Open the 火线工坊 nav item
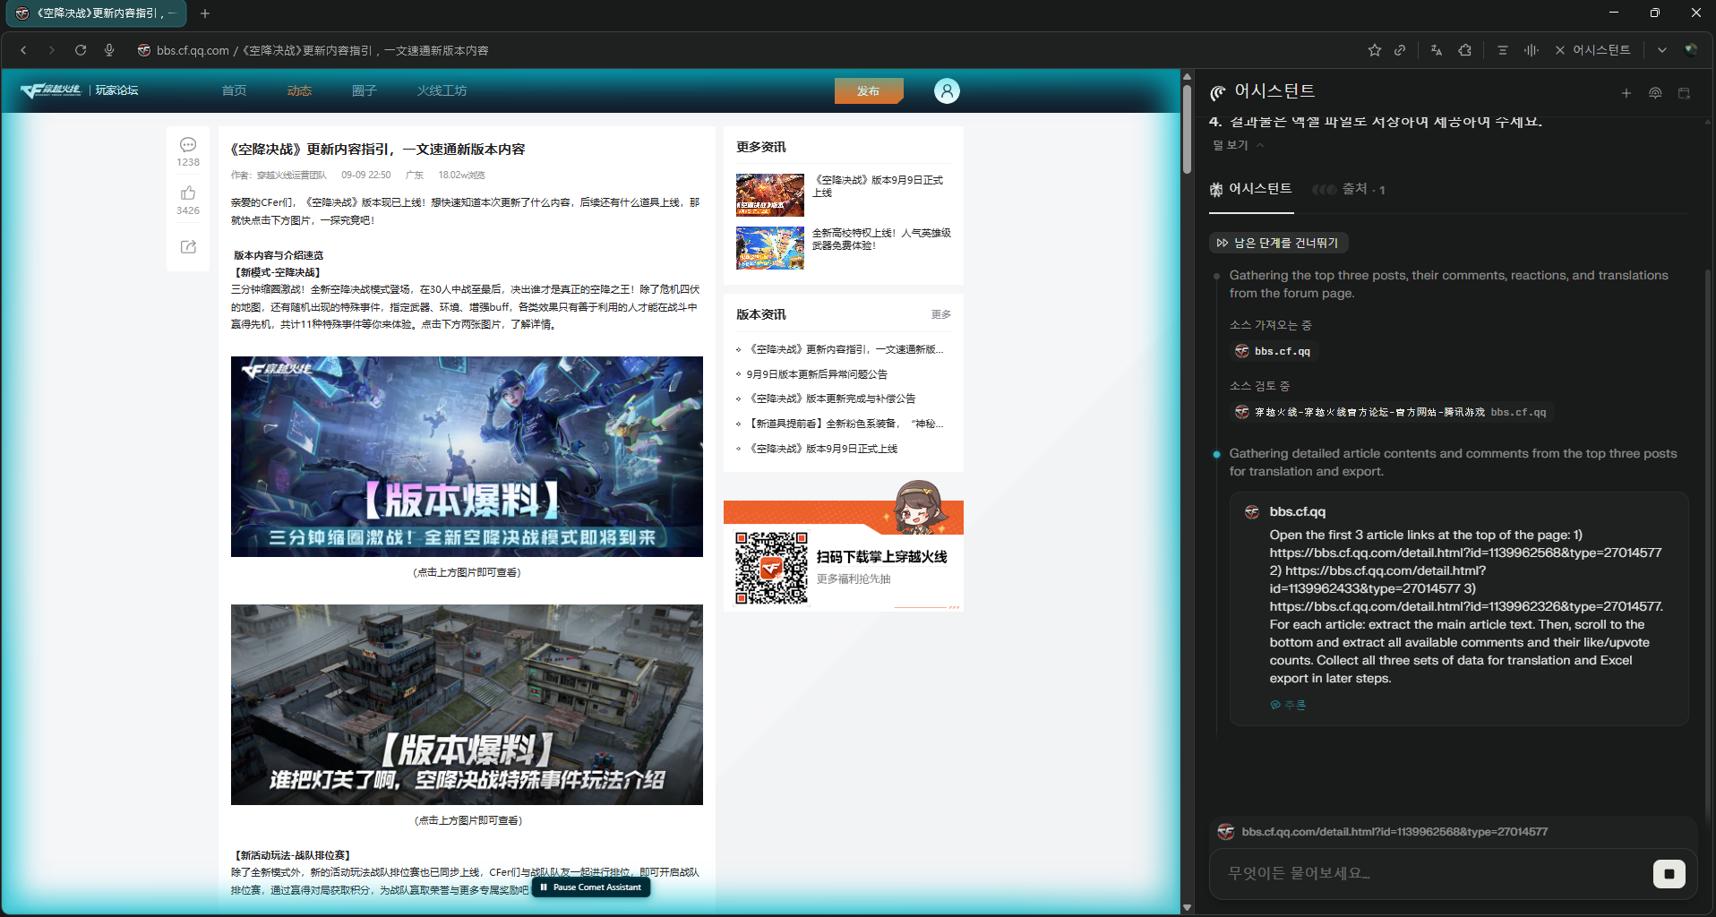The height and width of the screenshot is (917, 1716). [442, 90]
